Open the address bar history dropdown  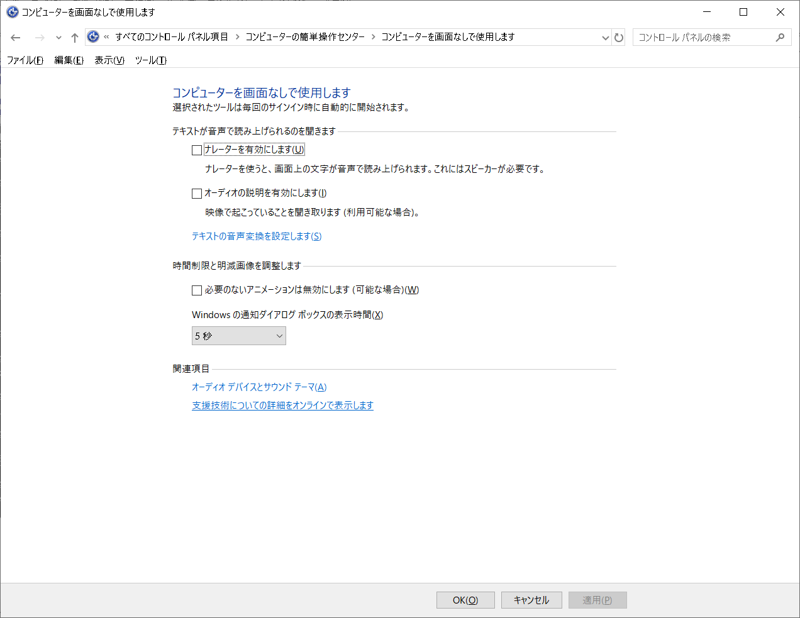pos(605,37)
